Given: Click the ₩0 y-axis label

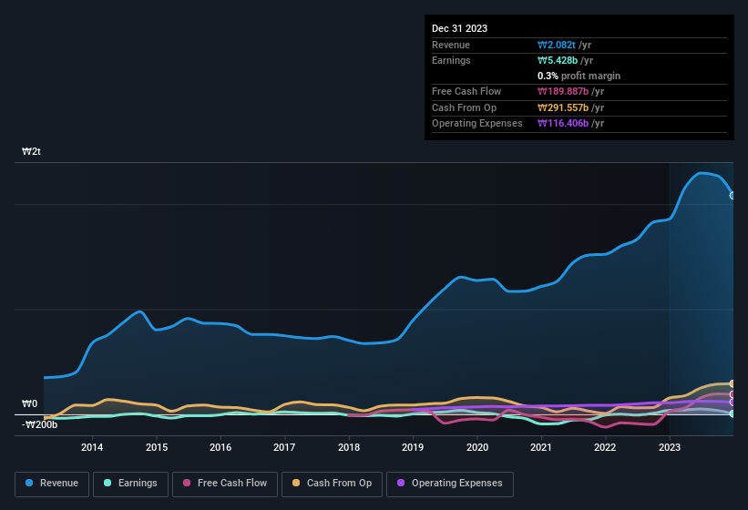Looking at the screenshot, I should [x=29, y=403].
